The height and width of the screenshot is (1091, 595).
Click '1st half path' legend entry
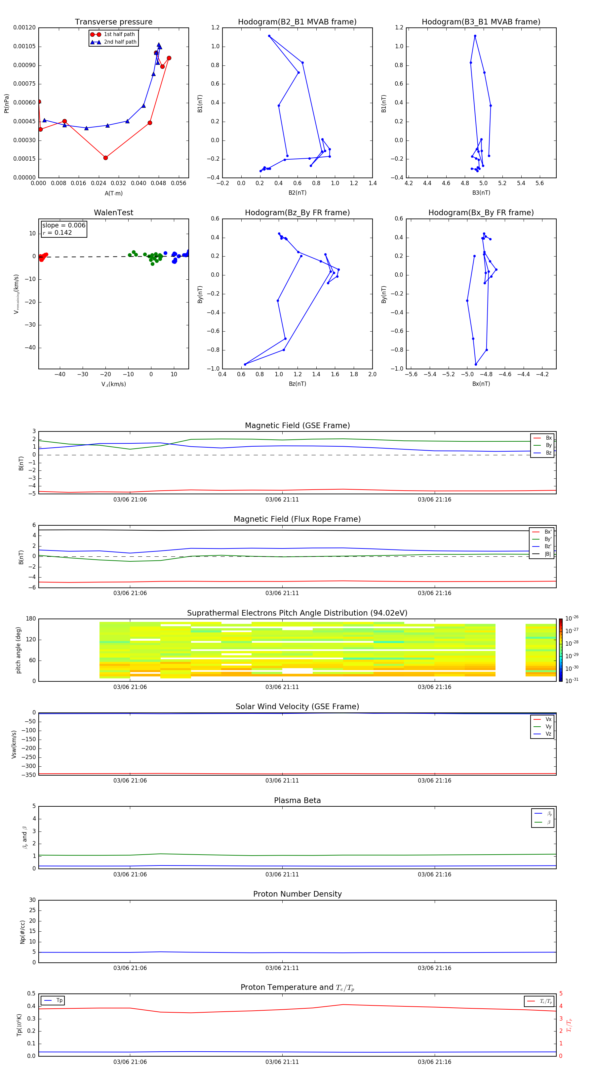pos(113,34)
